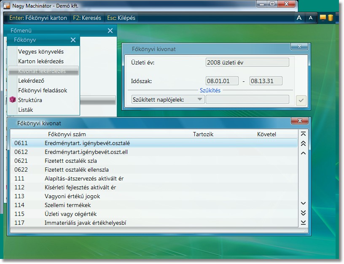Click the yellow monitor icon in toolbar
Viewport: 344px width, 264px height.
pyautogui.click(x=323, y=18)
